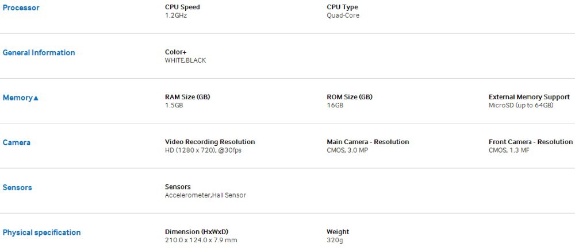
Task: Click the Weight spec label
Action: coord(338,232)
